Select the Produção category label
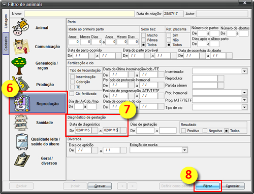 [45, 85]
